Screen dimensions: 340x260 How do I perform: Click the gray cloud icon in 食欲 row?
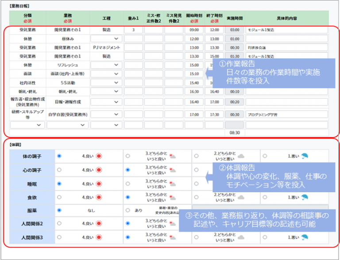coord(241,197)
